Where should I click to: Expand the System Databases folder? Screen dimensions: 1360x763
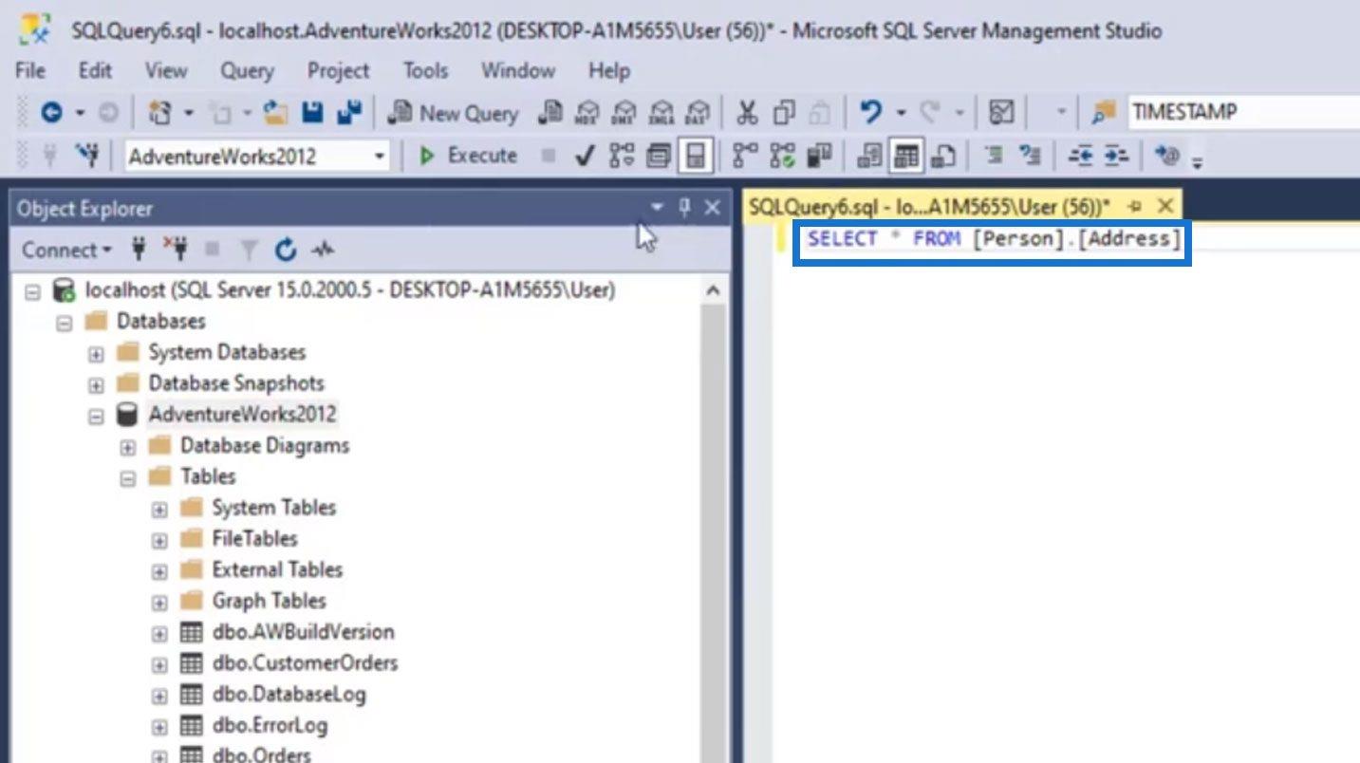coord(96,354)
